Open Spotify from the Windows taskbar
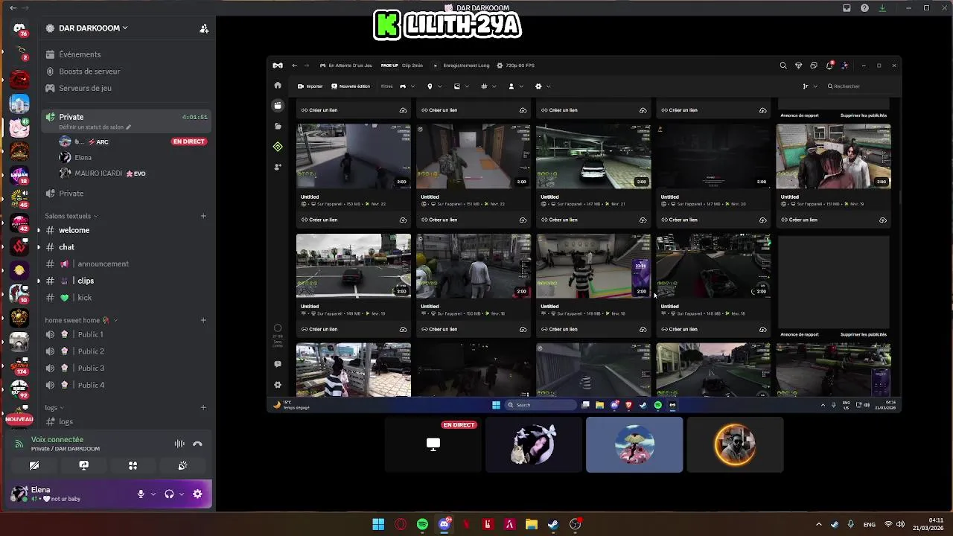Screen dimensions: 953x536 [422, 524]
